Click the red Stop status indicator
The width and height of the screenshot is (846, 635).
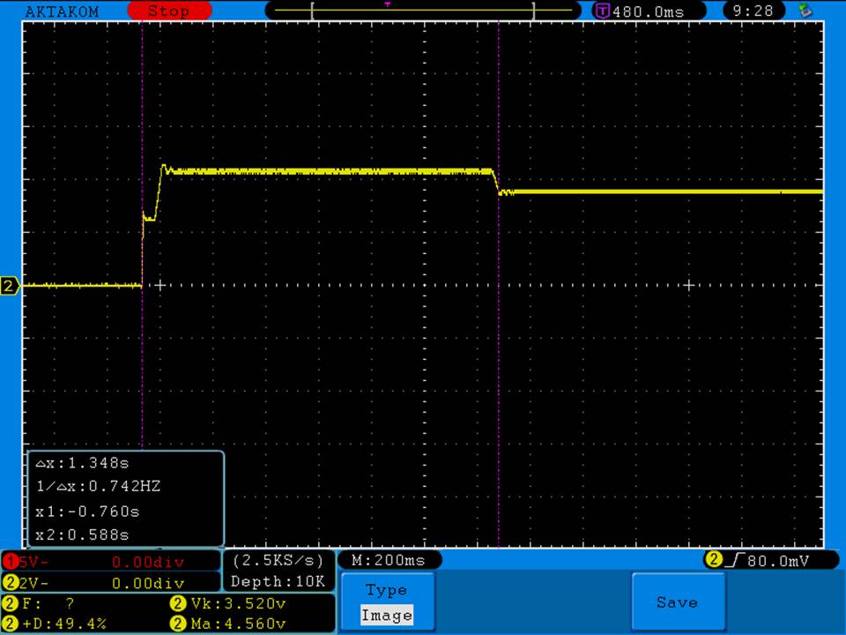click(168, 11)
